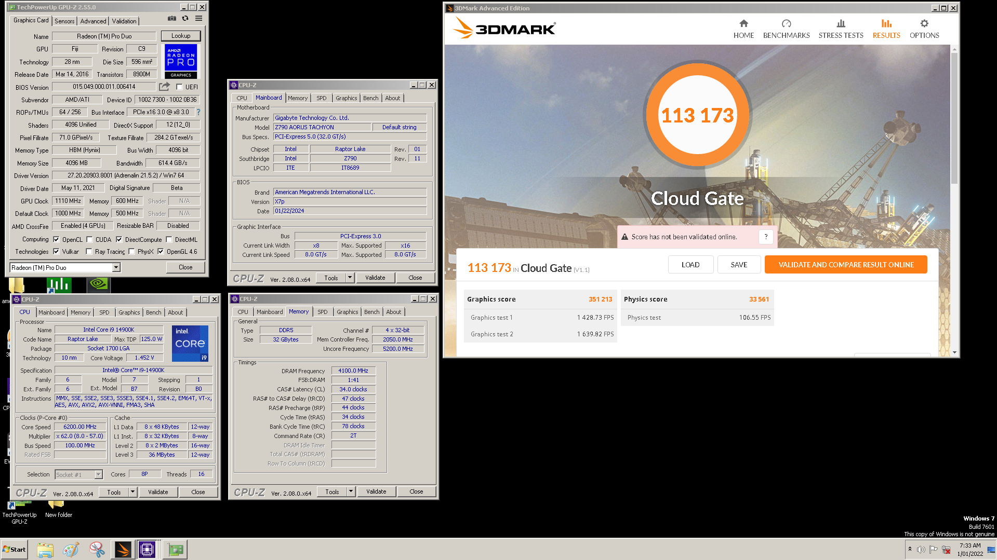Launch Paint from the taskbar

pos(71,550)
